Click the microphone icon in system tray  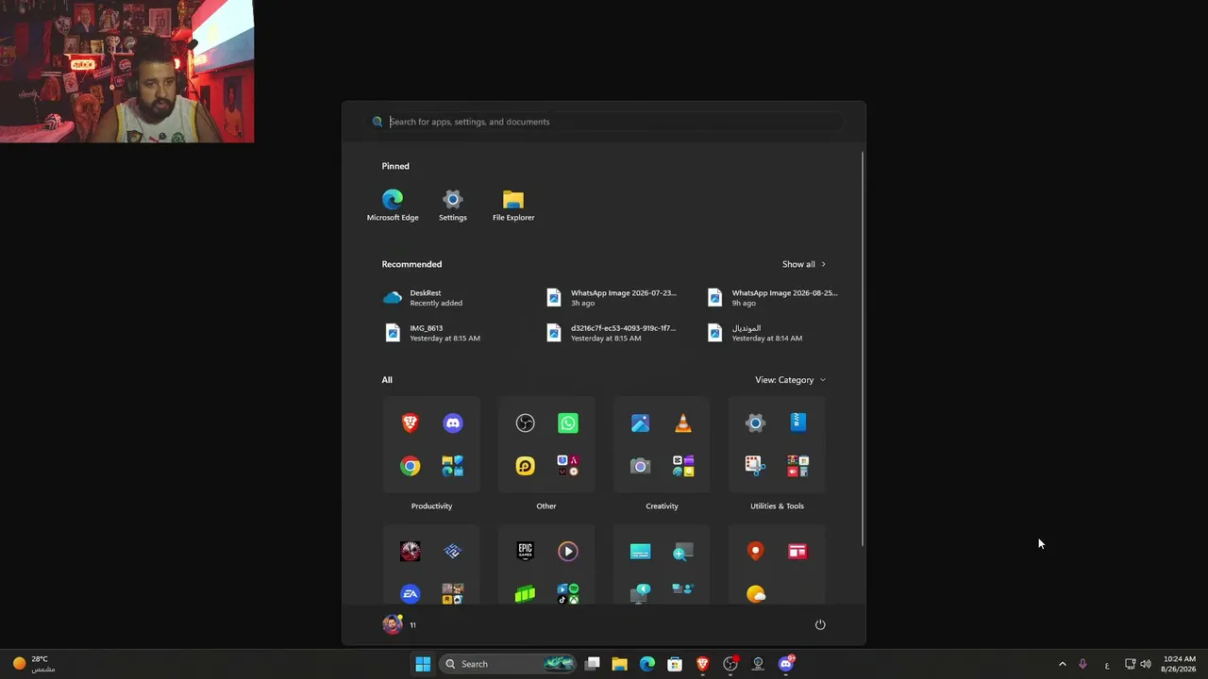1082,664
